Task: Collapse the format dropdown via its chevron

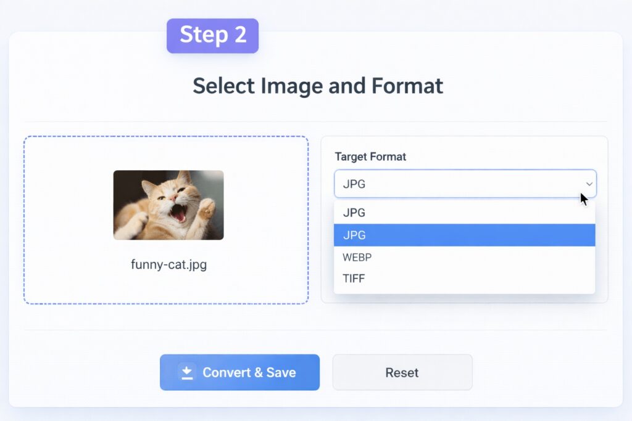Action: 589,183
